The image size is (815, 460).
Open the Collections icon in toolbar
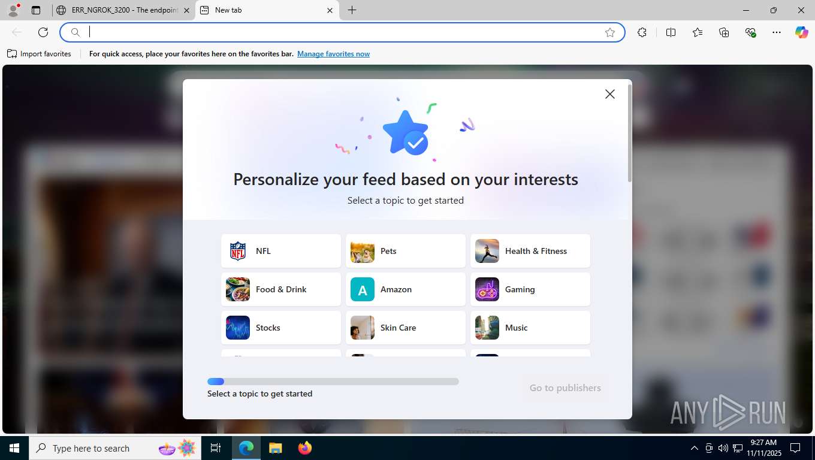724,32
